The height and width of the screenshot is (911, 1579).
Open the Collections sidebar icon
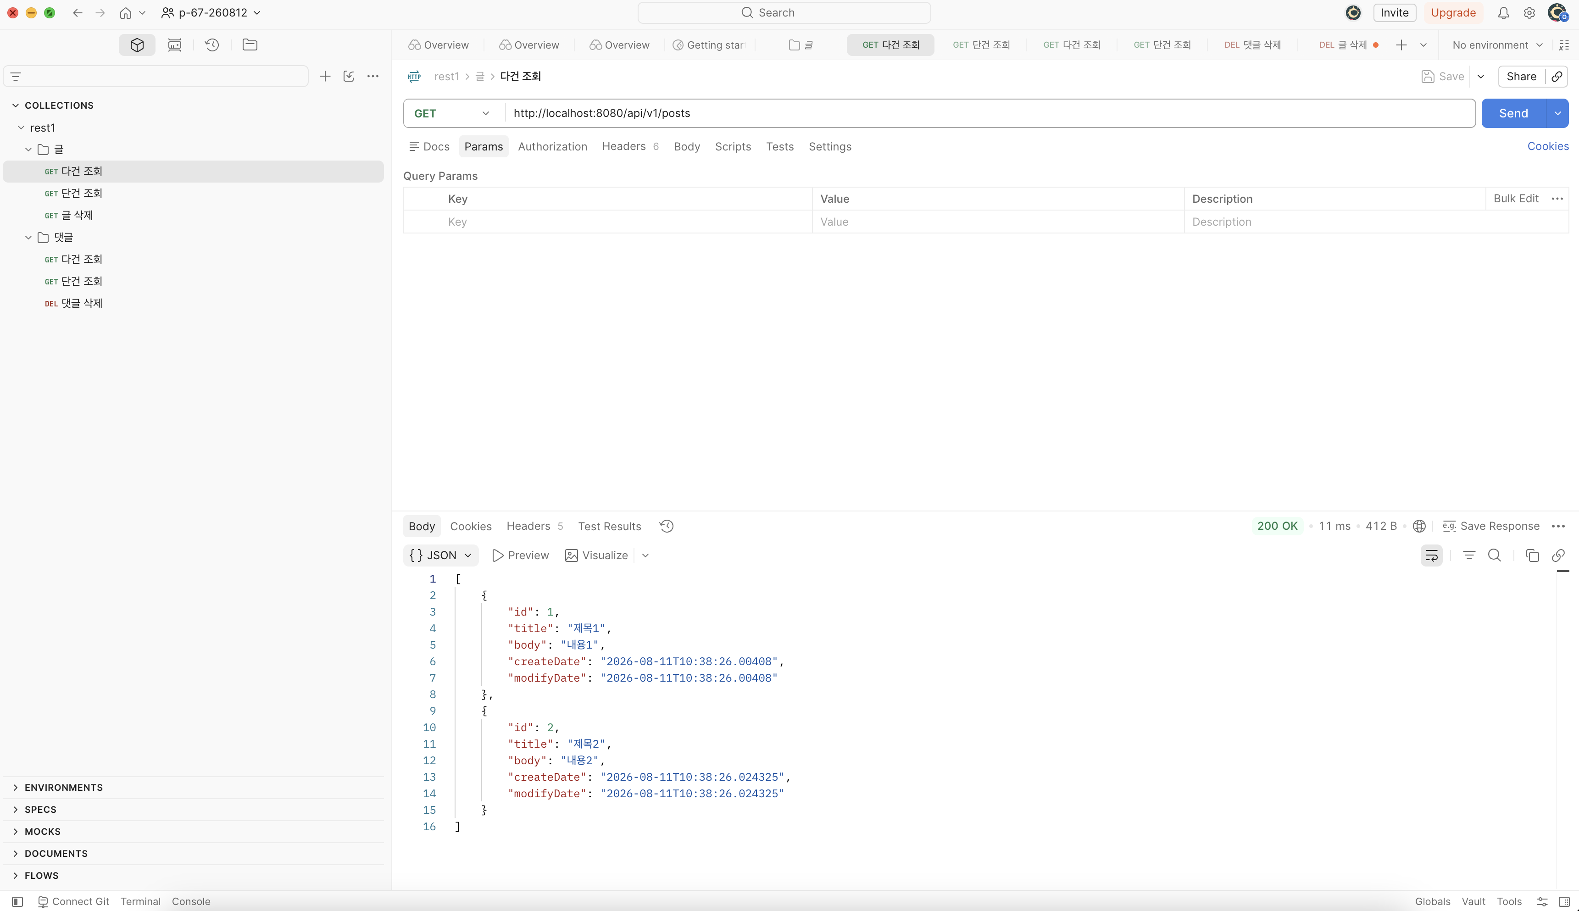coord(137,44)
